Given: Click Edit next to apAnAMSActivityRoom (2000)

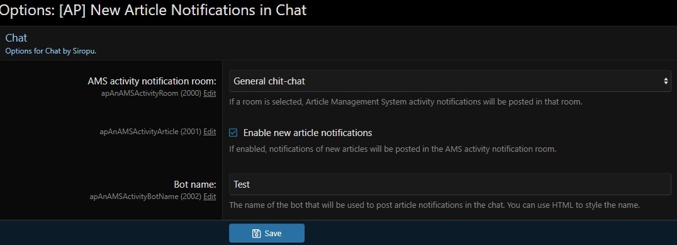Looking at the screenshot, I should [x=210, y=93].
